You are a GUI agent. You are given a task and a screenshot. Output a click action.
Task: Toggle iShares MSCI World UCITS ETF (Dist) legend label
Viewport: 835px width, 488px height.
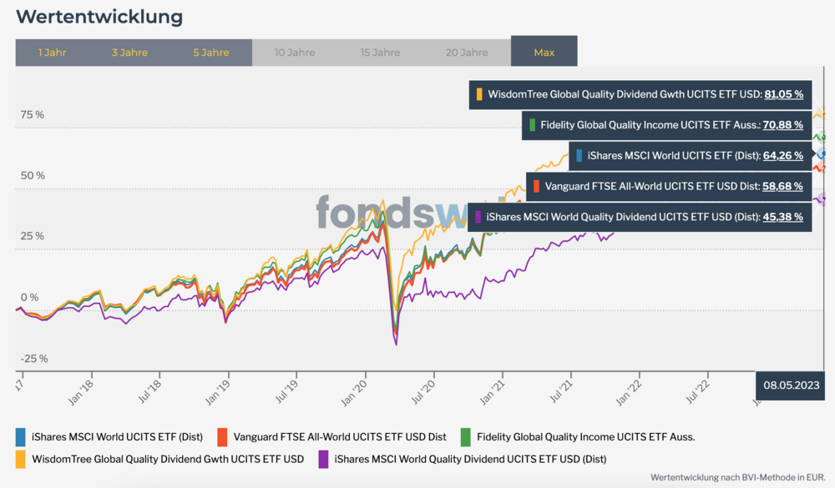point(117,437)
